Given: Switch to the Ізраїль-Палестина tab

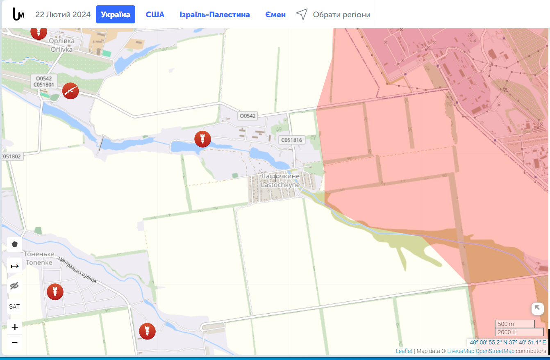Looking at the screenshot, I should coord(215,15).
